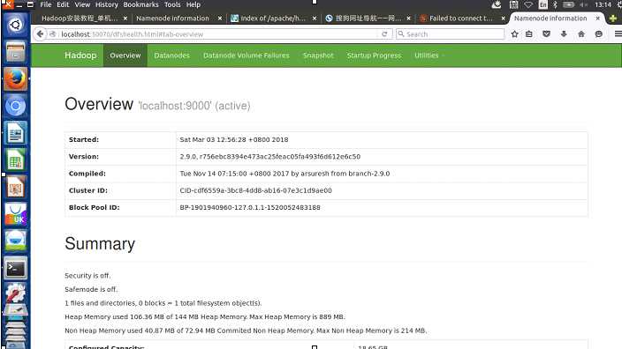The width and height of the screenshot is (622, 349).
Task: Open the History menu
Action: click(x=106, y=4)
